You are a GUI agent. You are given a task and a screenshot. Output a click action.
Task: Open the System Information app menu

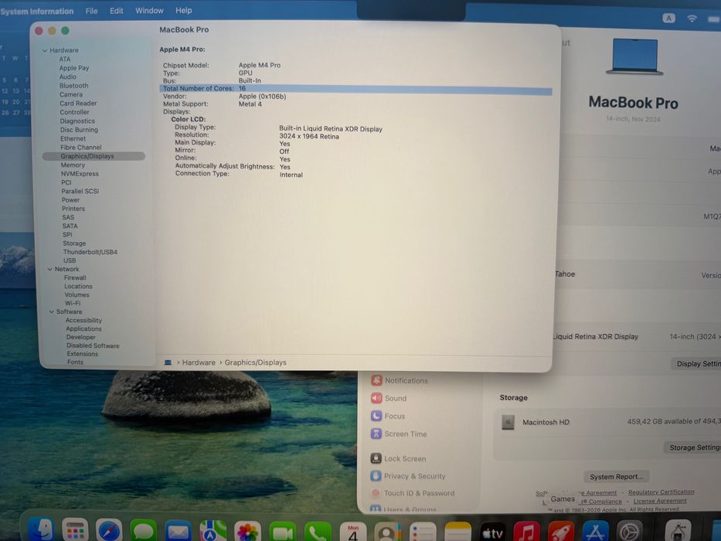(37, 11)
